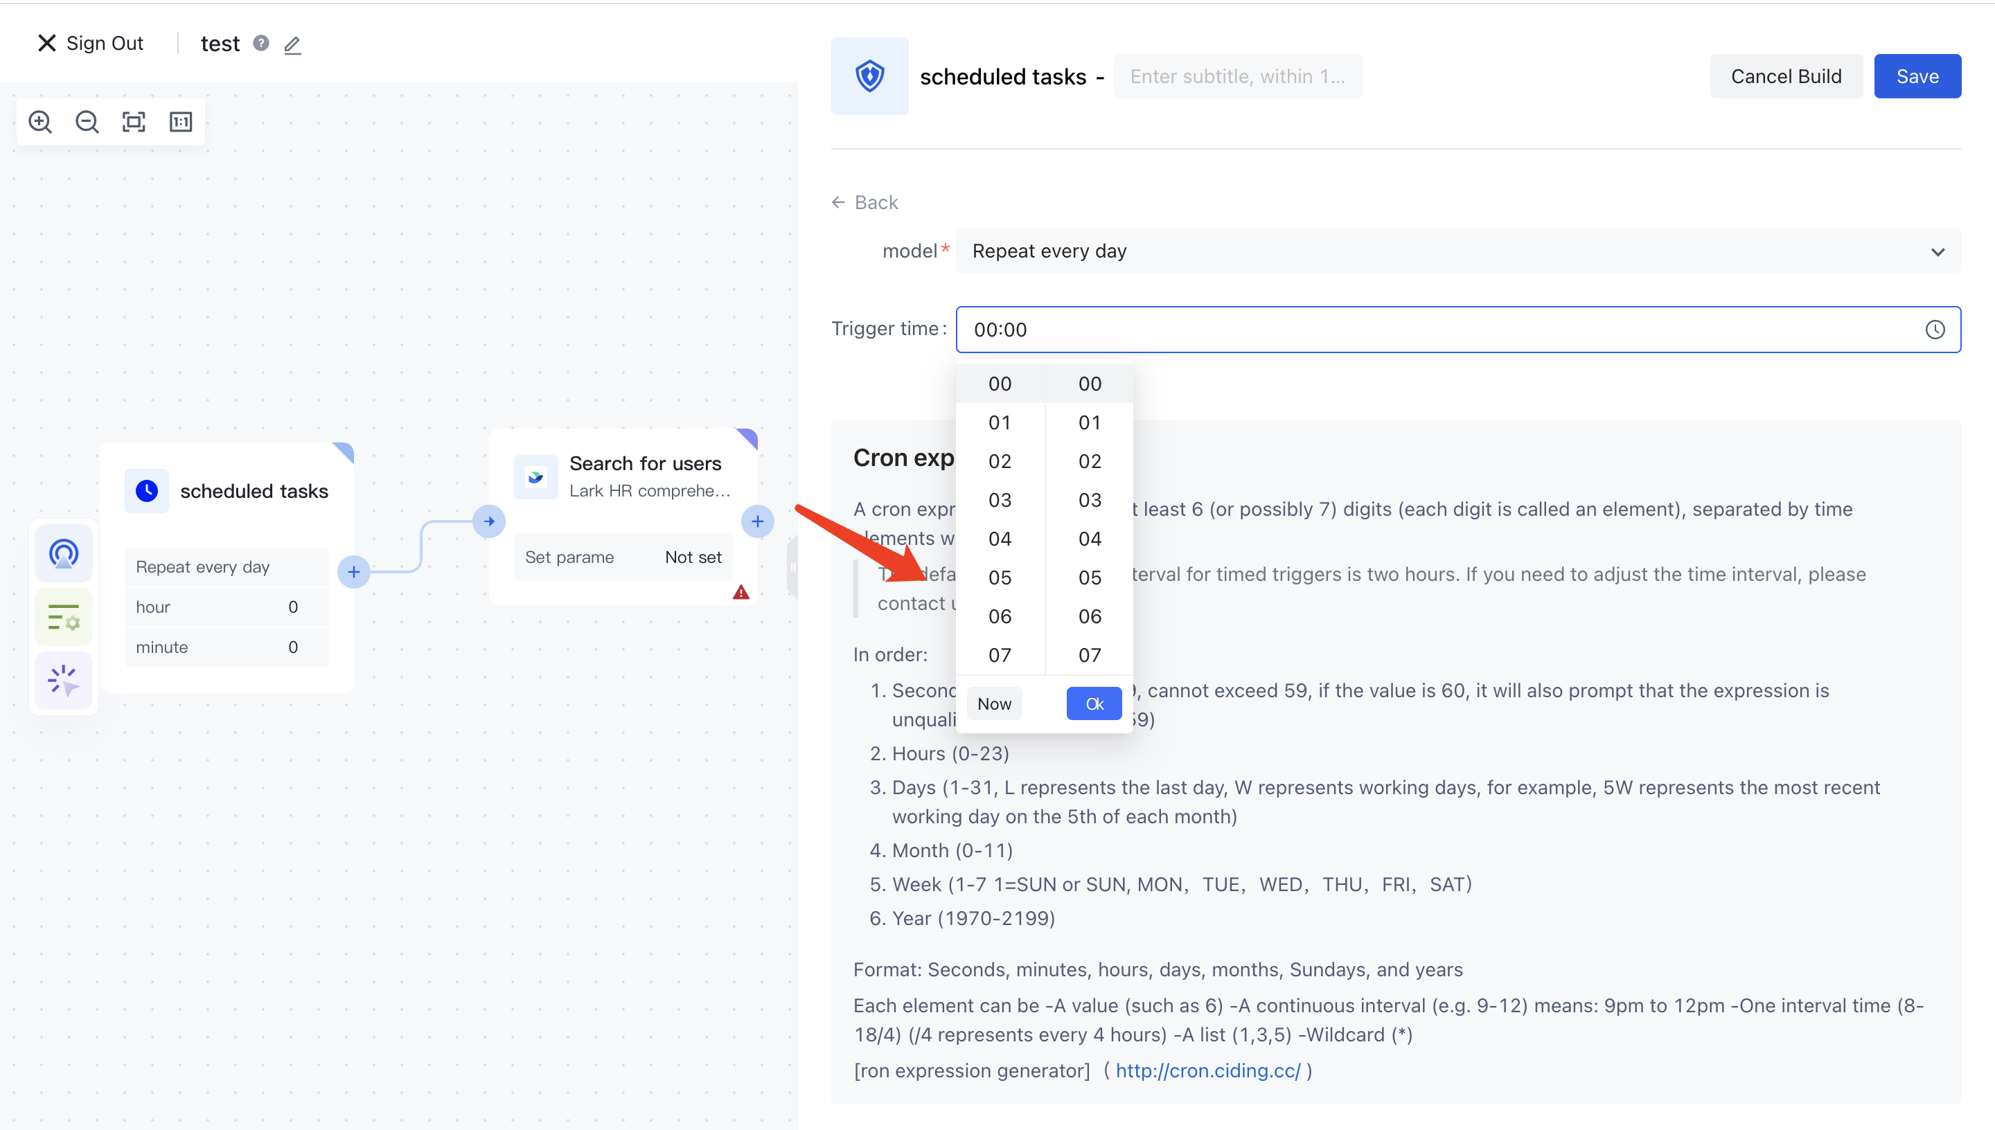Click the clock icon in Trigger time field

pos(1935,330)
